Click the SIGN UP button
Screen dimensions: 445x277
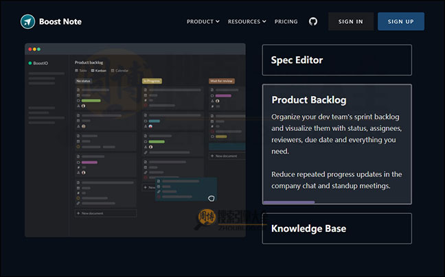pyautogui.click(x=401, y=21)
